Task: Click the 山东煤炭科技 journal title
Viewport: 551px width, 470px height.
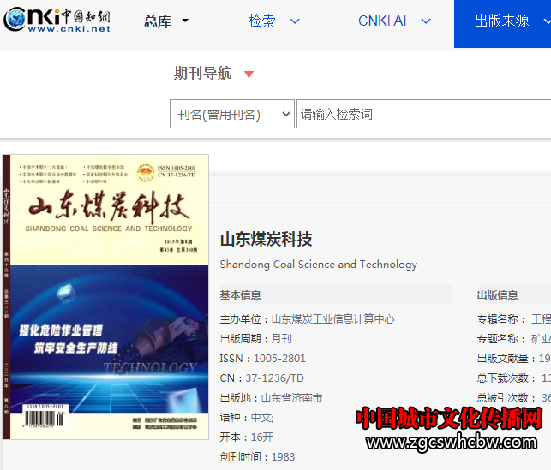Action: pos(266,239)
